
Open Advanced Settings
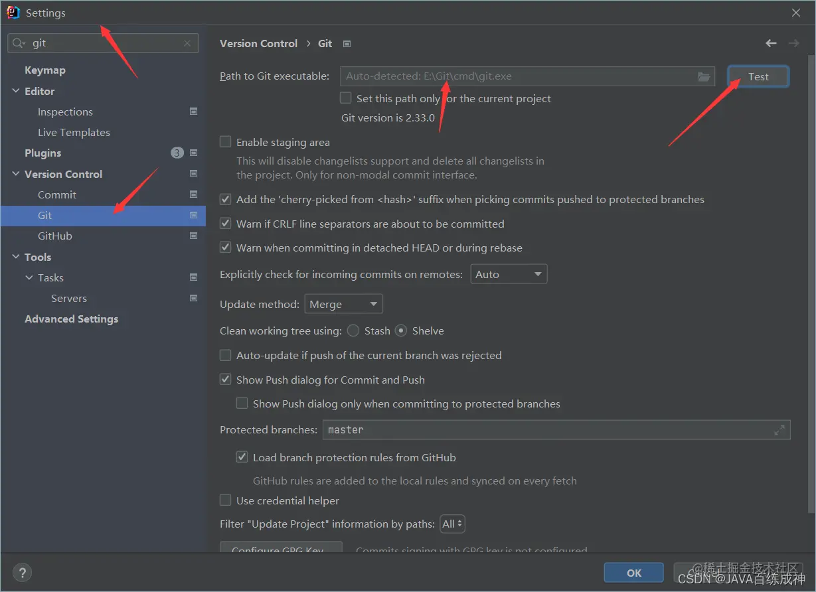point(72,319)
